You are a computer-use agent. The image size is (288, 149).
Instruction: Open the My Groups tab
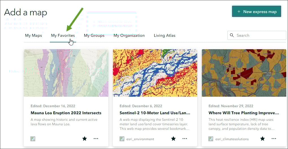coord(94,35)
